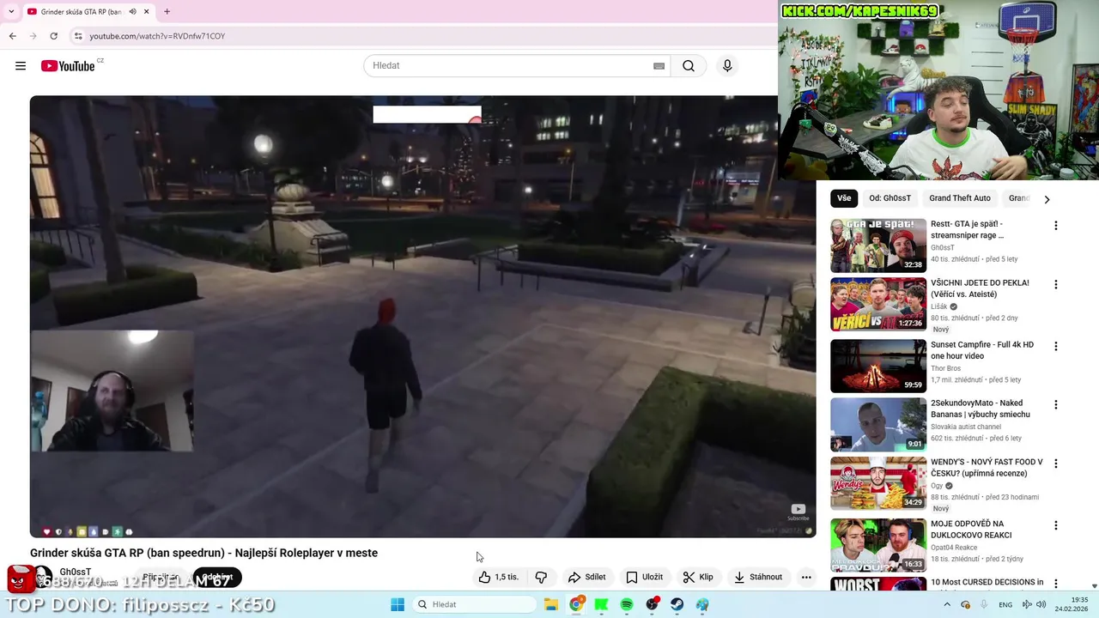Reload the page with the refresh icon
Screen dimensions: 1099x618
(x=53, y=36)
